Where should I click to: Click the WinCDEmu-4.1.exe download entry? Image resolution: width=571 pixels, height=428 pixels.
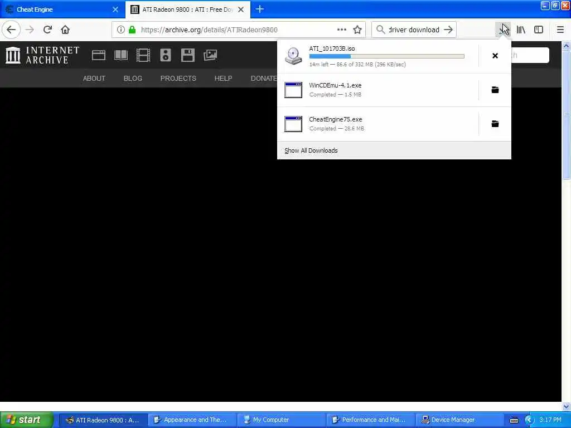click(378, 90)
